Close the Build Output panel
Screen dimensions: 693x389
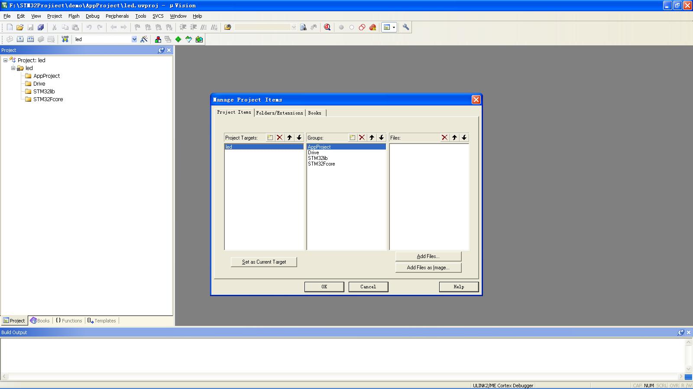pos(689,332)
